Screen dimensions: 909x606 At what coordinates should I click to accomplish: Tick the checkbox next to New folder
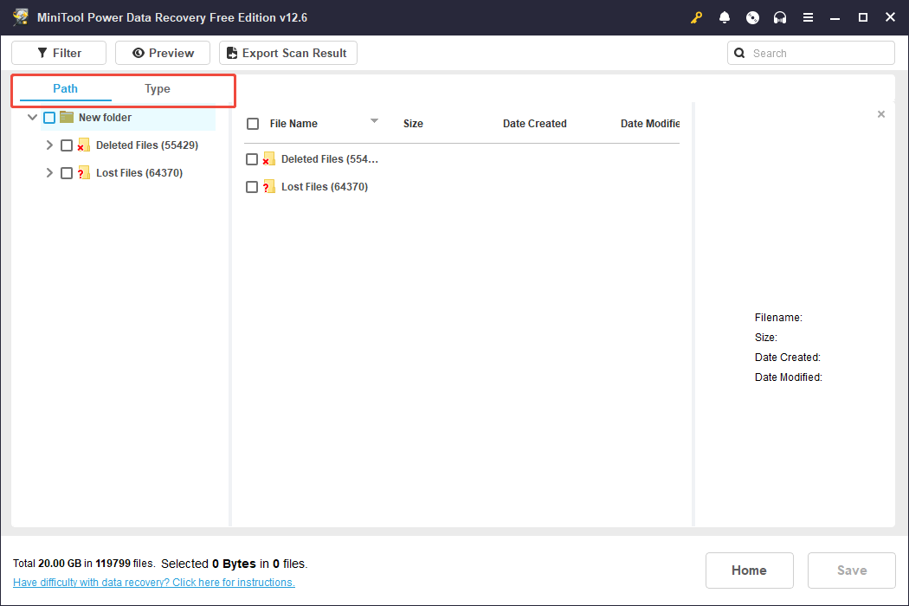pos(49,117)
